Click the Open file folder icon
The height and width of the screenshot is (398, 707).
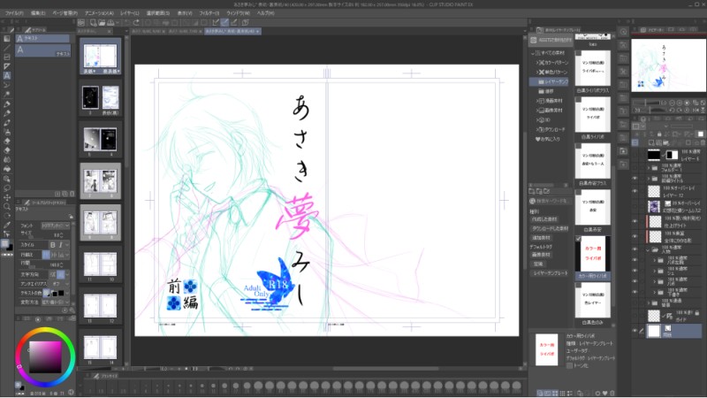coord(102,22)
